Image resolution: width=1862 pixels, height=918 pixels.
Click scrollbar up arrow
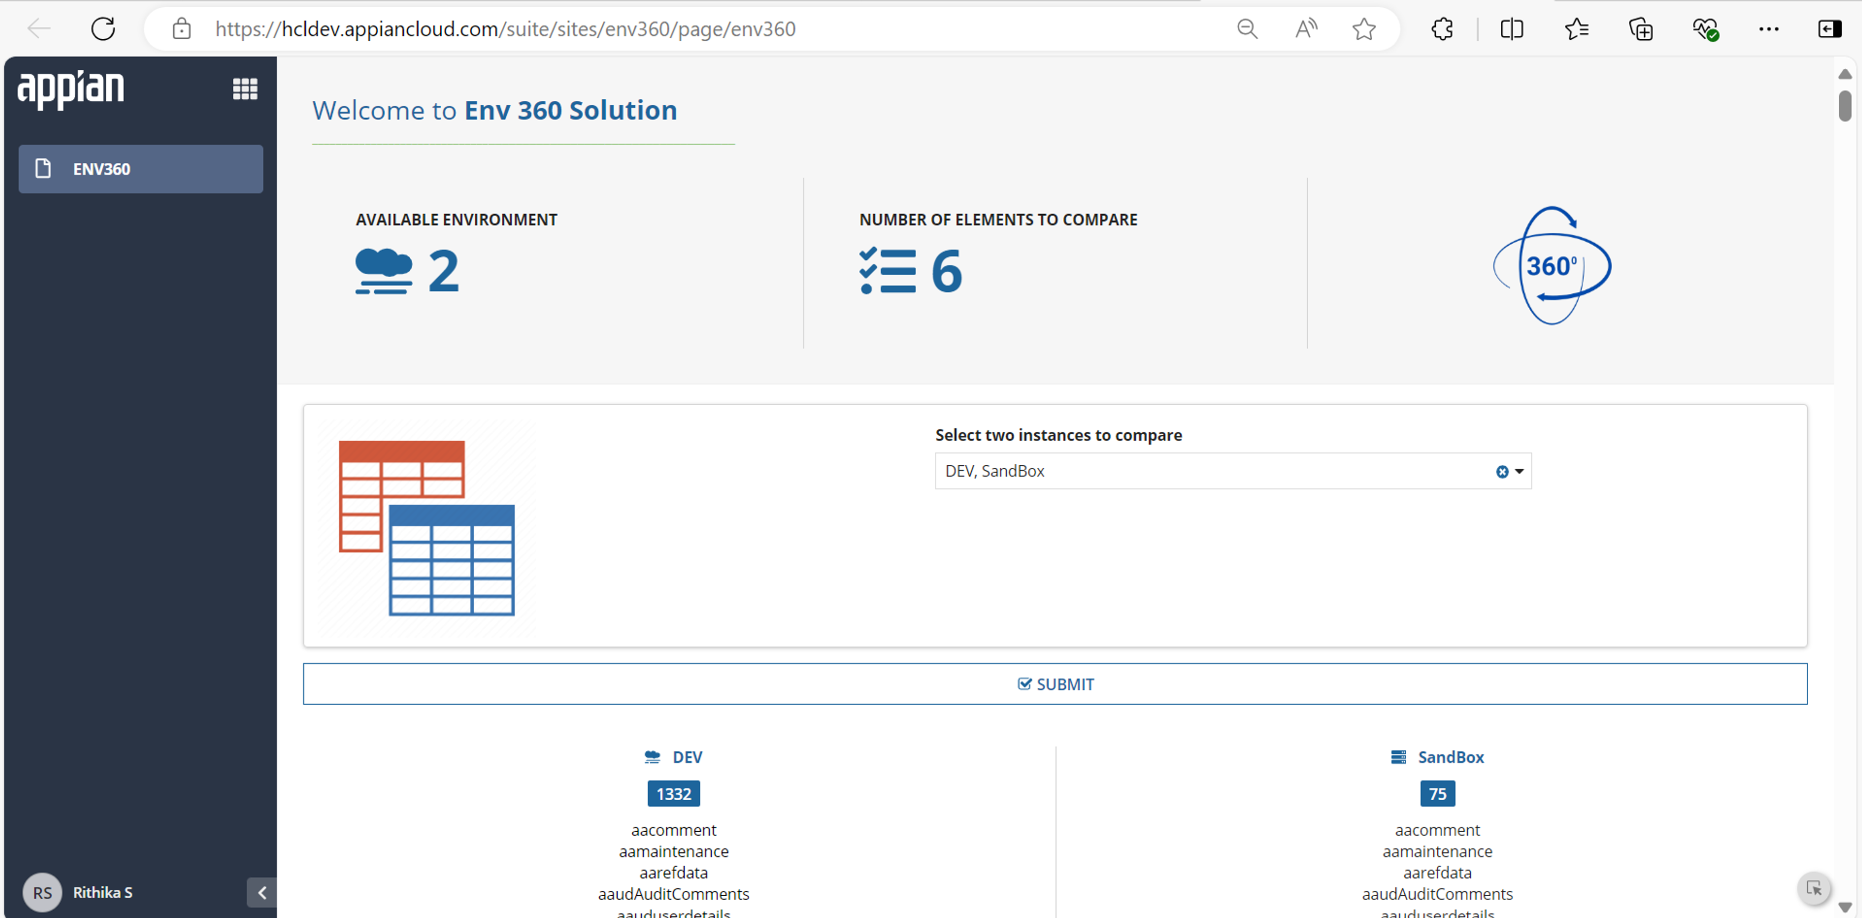click(1845, 74)
